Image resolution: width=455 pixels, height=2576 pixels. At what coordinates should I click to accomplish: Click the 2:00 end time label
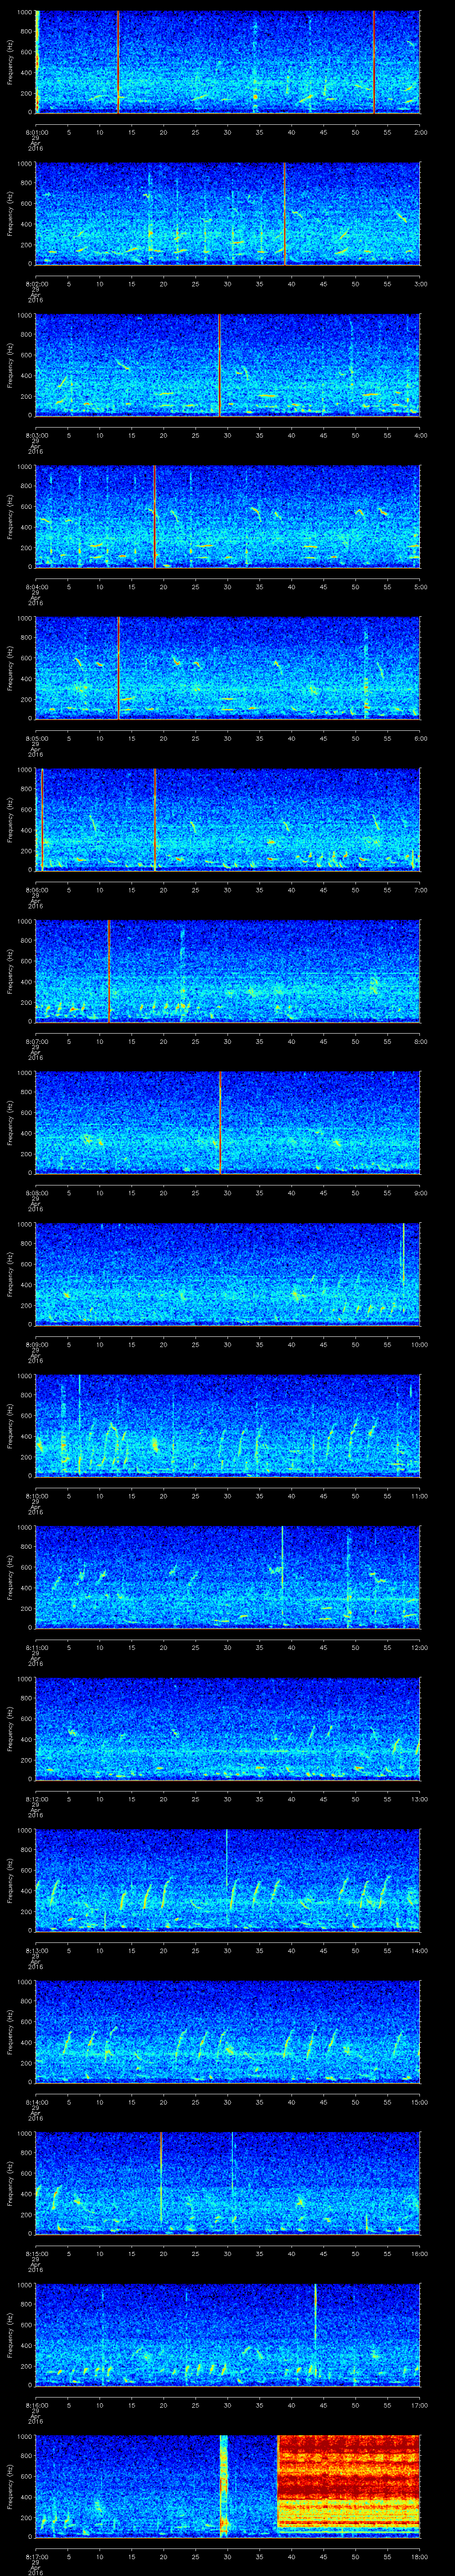point(420,131)
